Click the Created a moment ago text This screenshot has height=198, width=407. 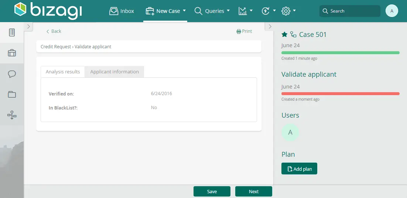(x=300, y=99)
